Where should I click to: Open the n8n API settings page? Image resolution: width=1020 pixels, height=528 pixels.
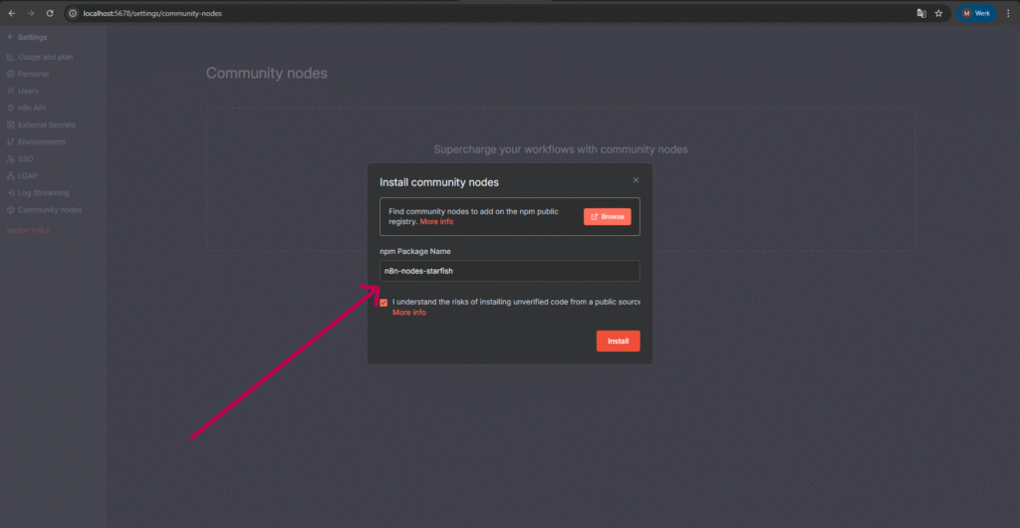pyautogui.click(x=31, y=108)
